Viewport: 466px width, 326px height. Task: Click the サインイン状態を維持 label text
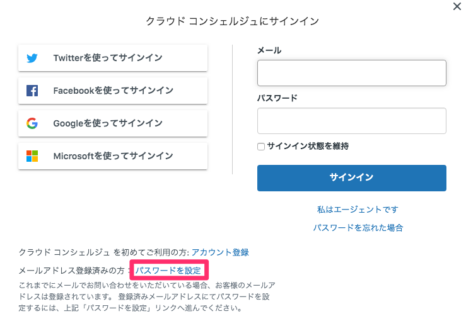(x=308, y=146)
